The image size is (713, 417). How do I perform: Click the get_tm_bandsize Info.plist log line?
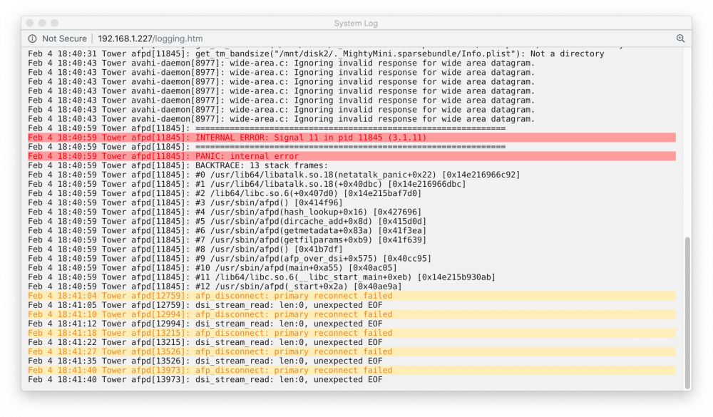[x=316, y=53]
